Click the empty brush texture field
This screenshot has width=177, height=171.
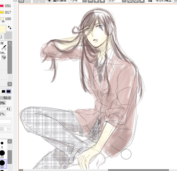5,122
